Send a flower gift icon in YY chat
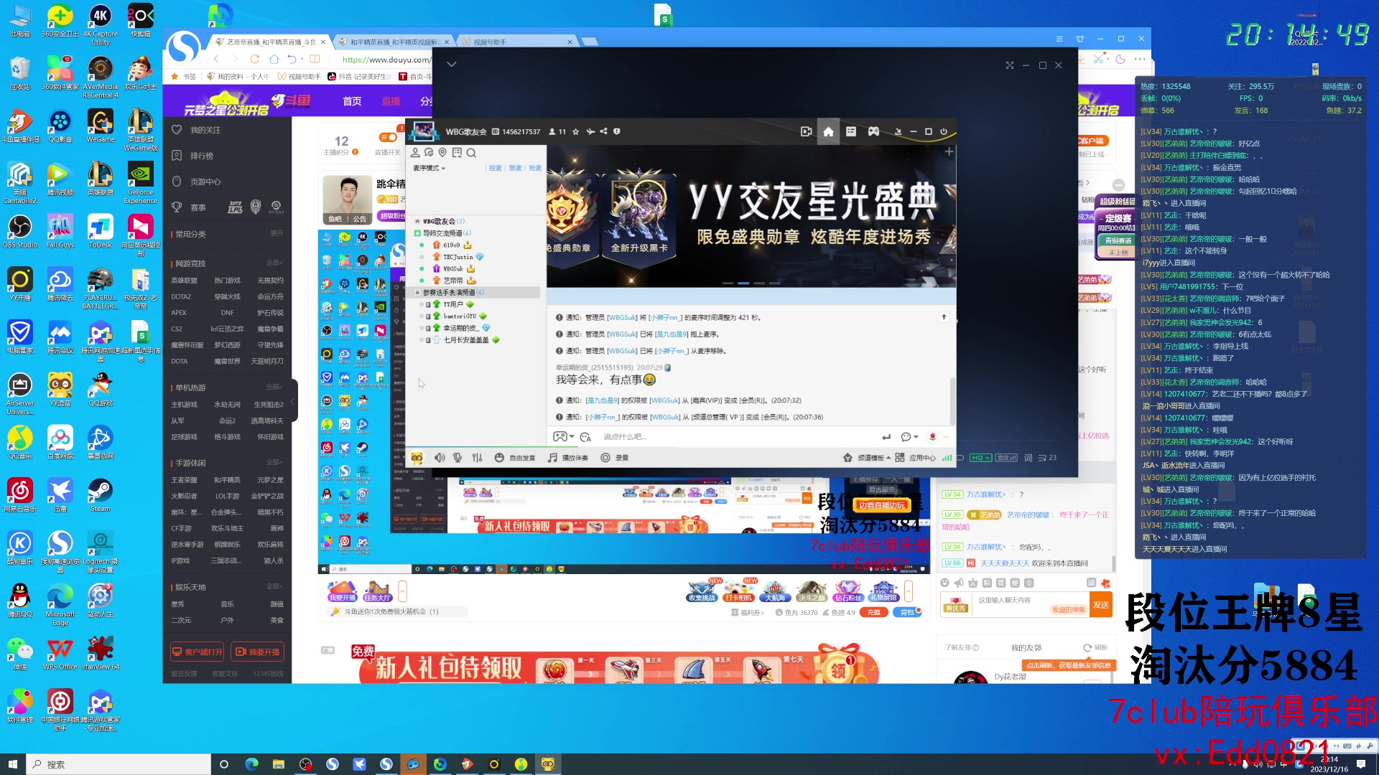 point(932,437)
